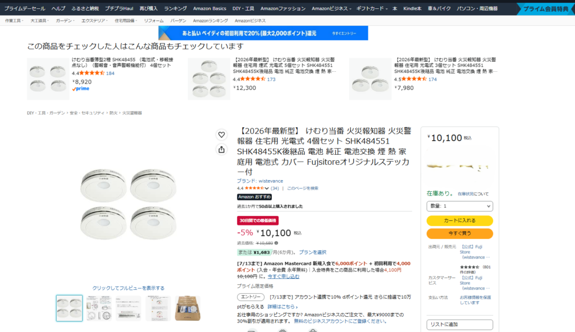Add to cart with カートに入れる button
This screenshot has height=332, width=575.
[459, 220]
